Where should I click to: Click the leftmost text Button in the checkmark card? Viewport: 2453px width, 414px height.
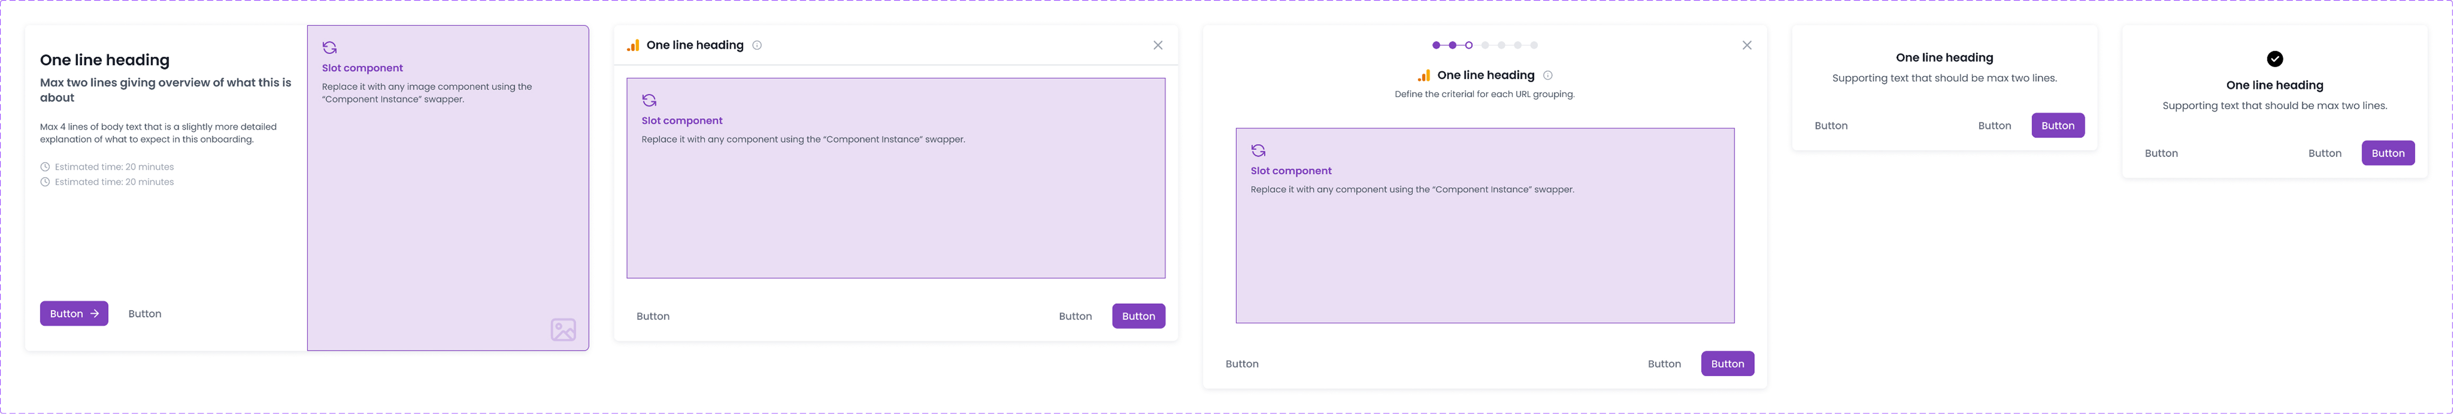click(2161, 153)
